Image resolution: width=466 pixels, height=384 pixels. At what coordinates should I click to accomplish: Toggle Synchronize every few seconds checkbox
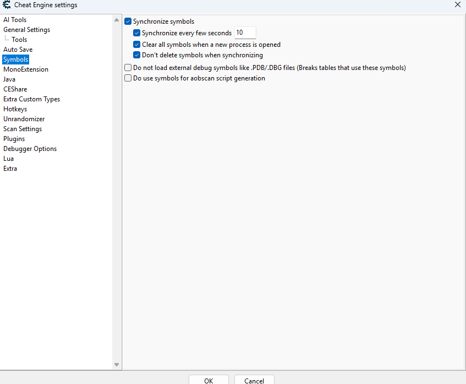(x=136, y=33)
